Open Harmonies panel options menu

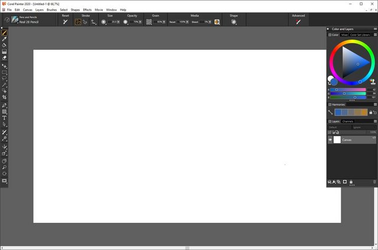pyautogui.click(x=376, y=105)
